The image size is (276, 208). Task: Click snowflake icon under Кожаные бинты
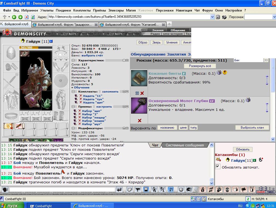[137, 93]
